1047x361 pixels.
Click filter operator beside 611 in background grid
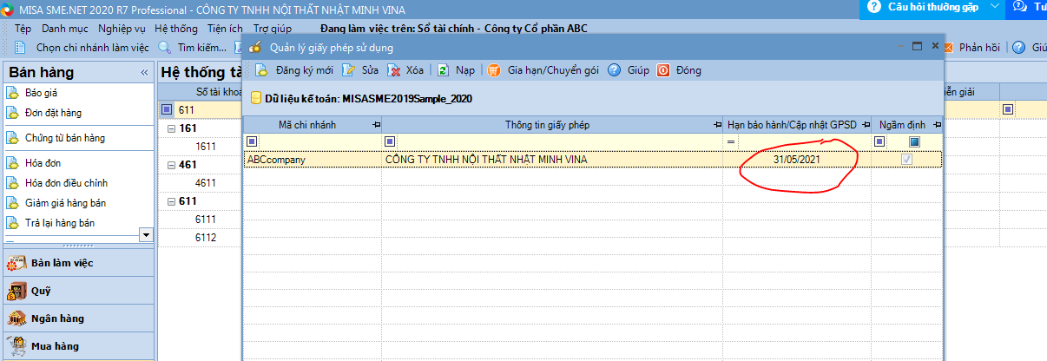click(x=168, y=110)
